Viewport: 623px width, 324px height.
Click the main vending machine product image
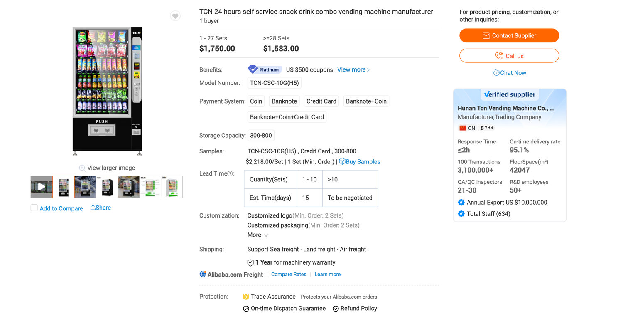click(x=107, y=91)
